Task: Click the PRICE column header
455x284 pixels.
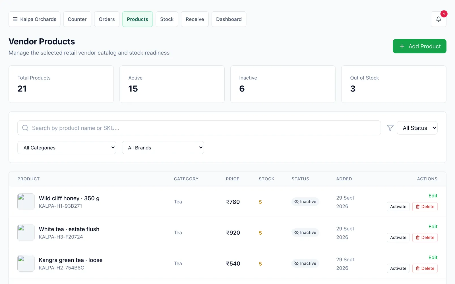Action: (x=233, y=179)
